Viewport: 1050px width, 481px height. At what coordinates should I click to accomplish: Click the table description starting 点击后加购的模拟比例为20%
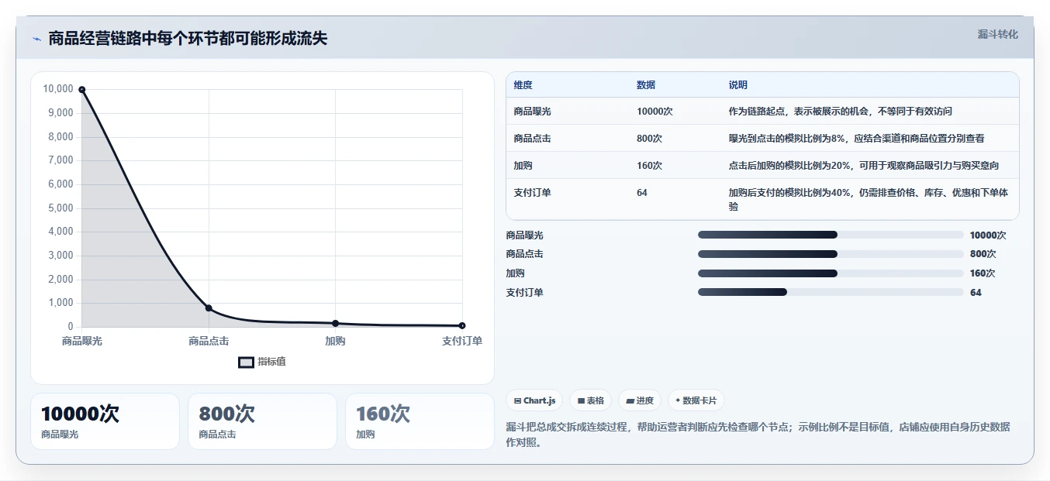pyautogui.click(x=863, y=166)
